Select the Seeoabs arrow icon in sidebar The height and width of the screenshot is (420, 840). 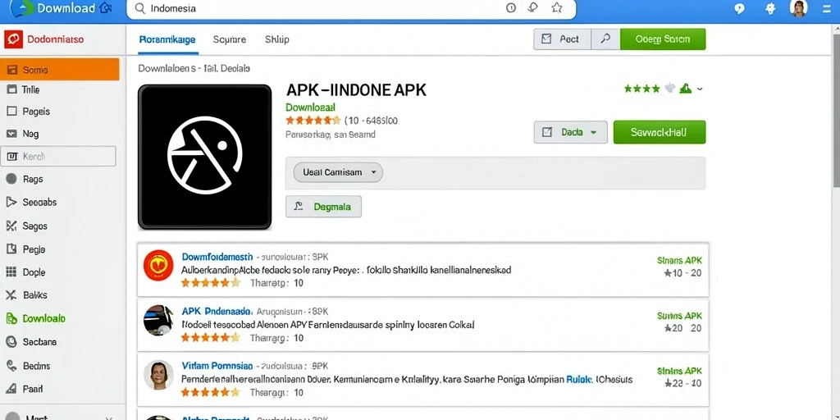click(11, 202)
